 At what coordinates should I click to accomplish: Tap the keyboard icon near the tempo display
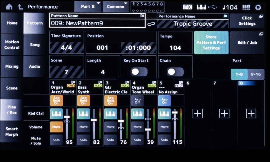[201, 7]
